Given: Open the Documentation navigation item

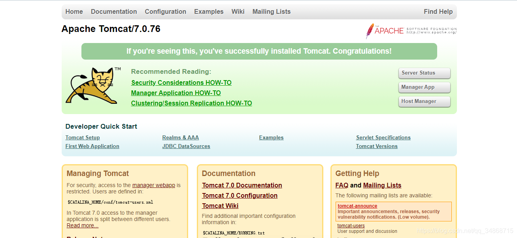Looking at the screenshot, I should pyautogui.click(x=114, y=12).
